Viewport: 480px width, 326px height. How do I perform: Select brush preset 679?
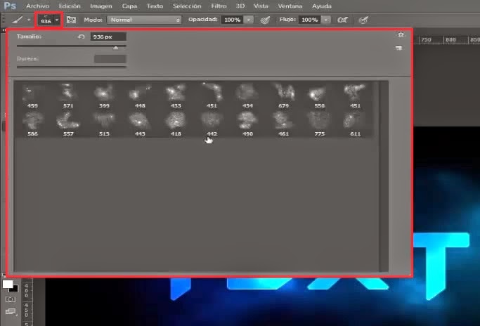[283, 96]
